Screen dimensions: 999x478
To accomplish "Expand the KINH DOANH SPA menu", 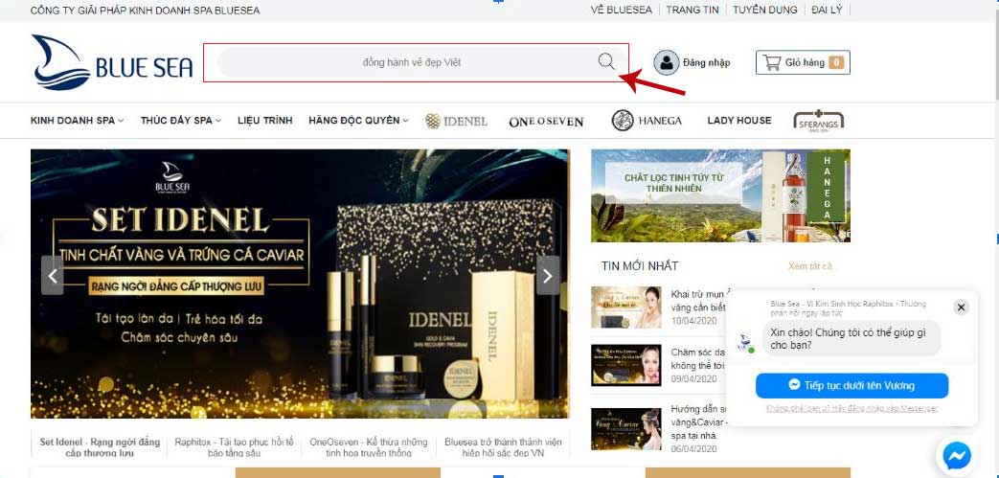I will [77, 121].
